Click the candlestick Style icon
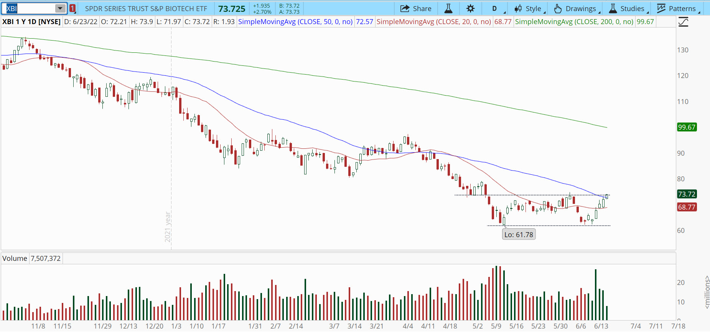The width and height of the screenshot is (710, 332). [518, 8]
